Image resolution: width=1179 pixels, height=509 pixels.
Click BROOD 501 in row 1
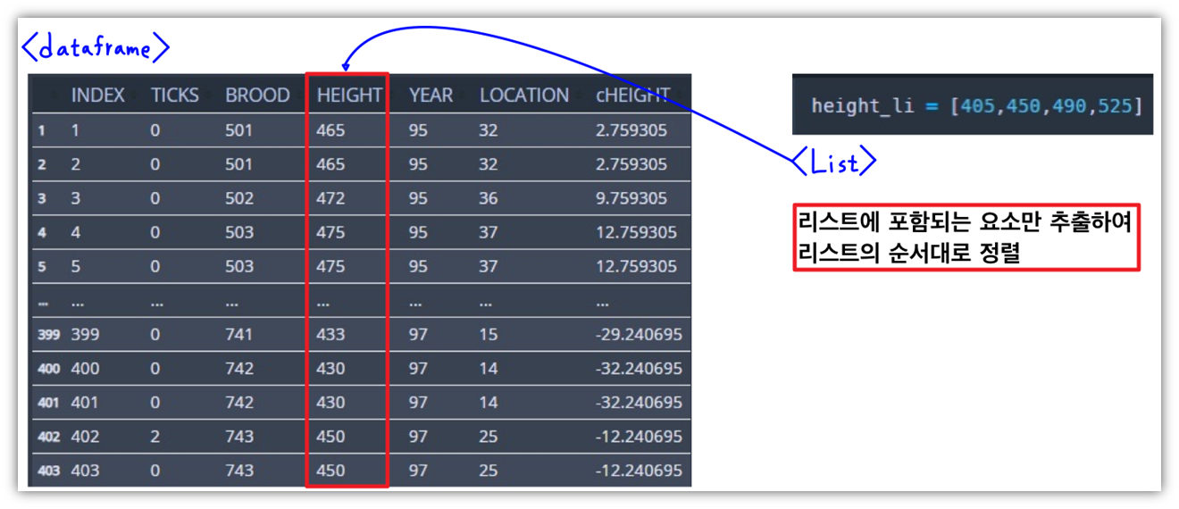click(239, 130)
